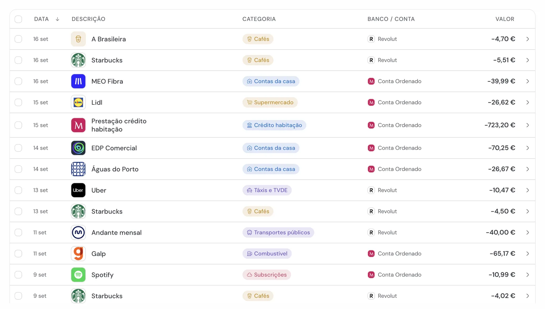Check the MEO Fibra transaction checkbox

pyautogui.click(x=18, y=81)
